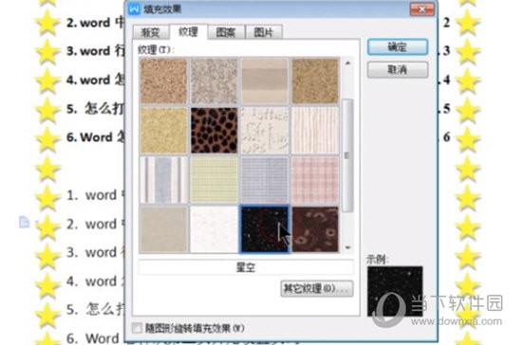Click heading line '2. word' in document
The width and height of the screenshot is (522, 345).
96,23
